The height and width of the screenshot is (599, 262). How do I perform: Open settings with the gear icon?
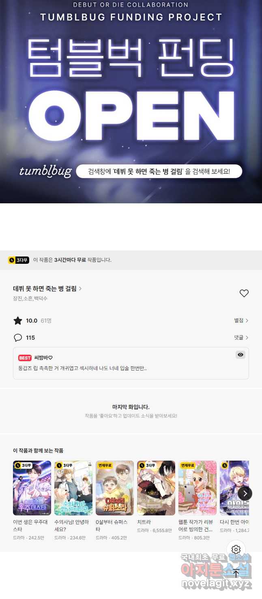pos(236,549)
